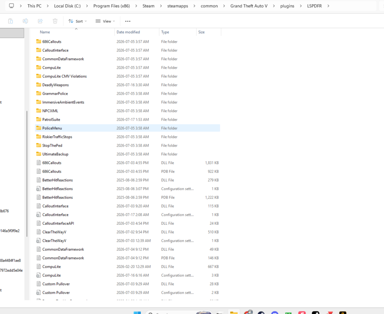384x314 pixels.
Task: Click the CalloutInterfaceAPI DLL file icon
Action: [x=39, y=223]
